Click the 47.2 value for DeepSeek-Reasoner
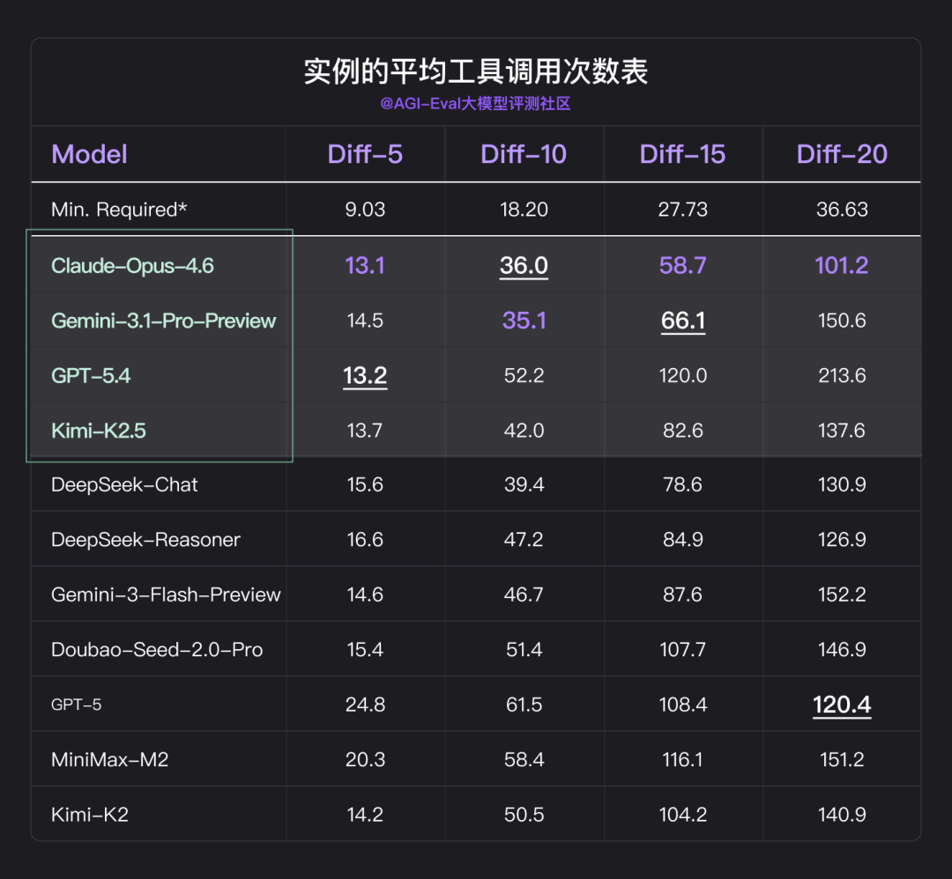952x879 pixels. (x=524, y=540)
